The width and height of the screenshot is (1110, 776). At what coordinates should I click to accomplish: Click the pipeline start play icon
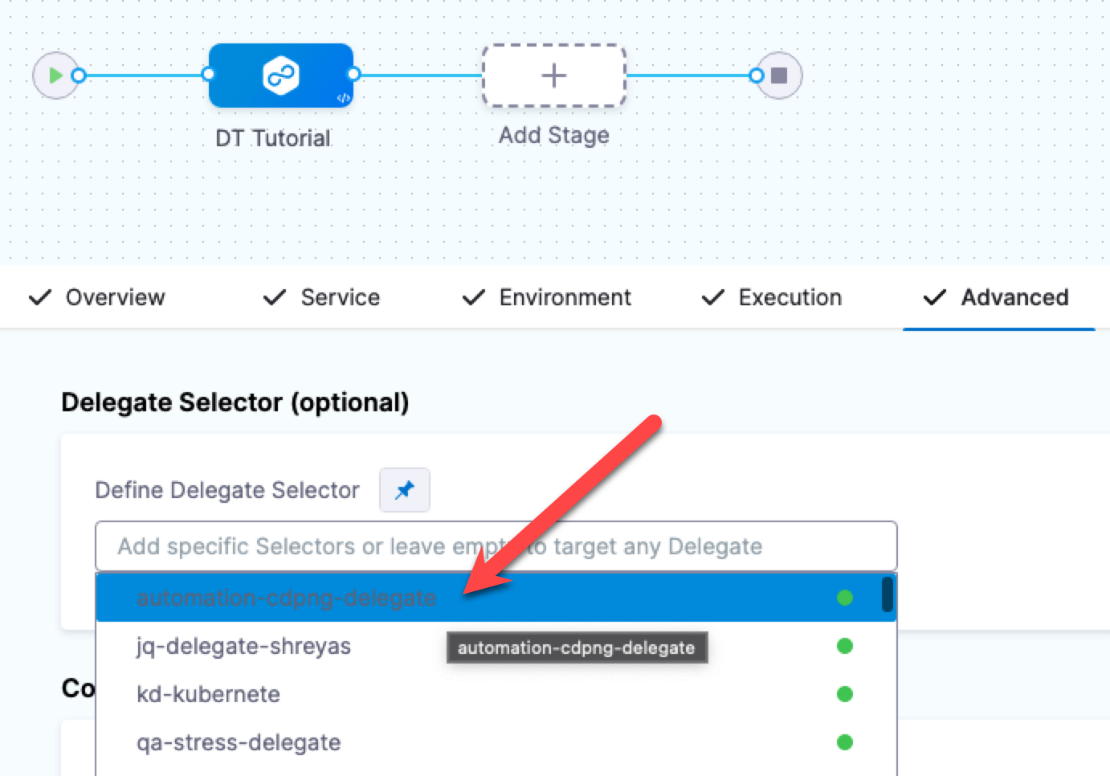pos(55,76)
